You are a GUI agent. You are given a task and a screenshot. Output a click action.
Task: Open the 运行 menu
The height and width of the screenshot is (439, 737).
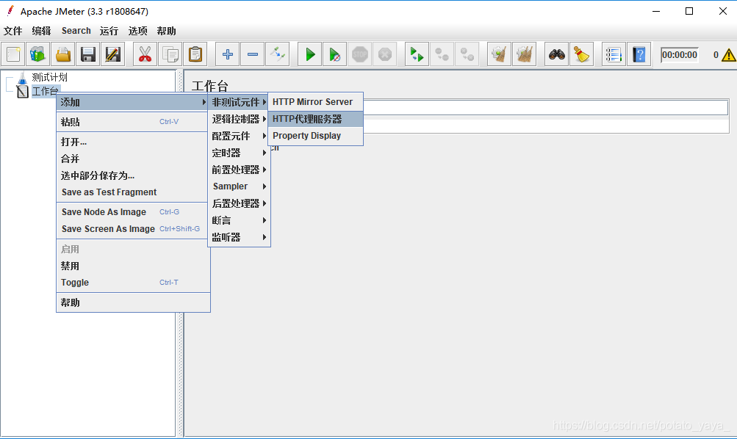(x=109, y=31)
